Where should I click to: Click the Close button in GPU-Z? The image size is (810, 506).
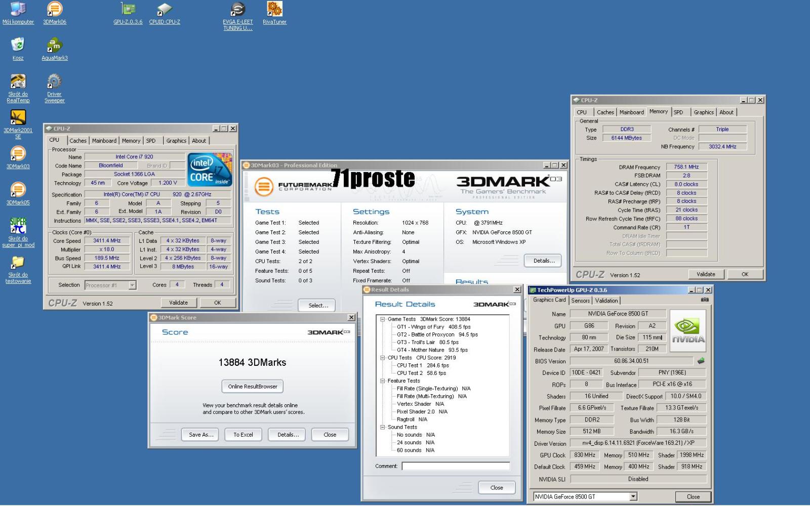click(x=693, y=497)
